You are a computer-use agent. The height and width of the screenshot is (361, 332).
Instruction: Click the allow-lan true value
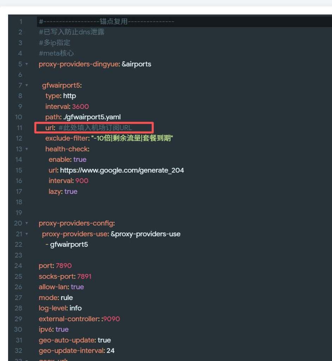[77, 287]
